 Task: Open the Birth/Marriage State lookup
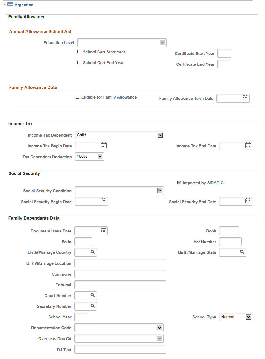[x=242, y=252]
